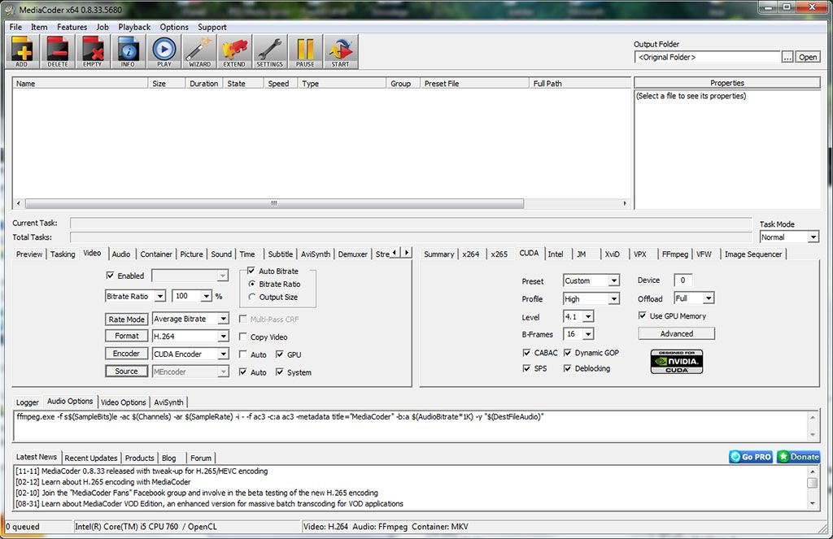Toggle the GPU checkbox
The height and width of the screenshot is (539, 833).
click(280, 354)
